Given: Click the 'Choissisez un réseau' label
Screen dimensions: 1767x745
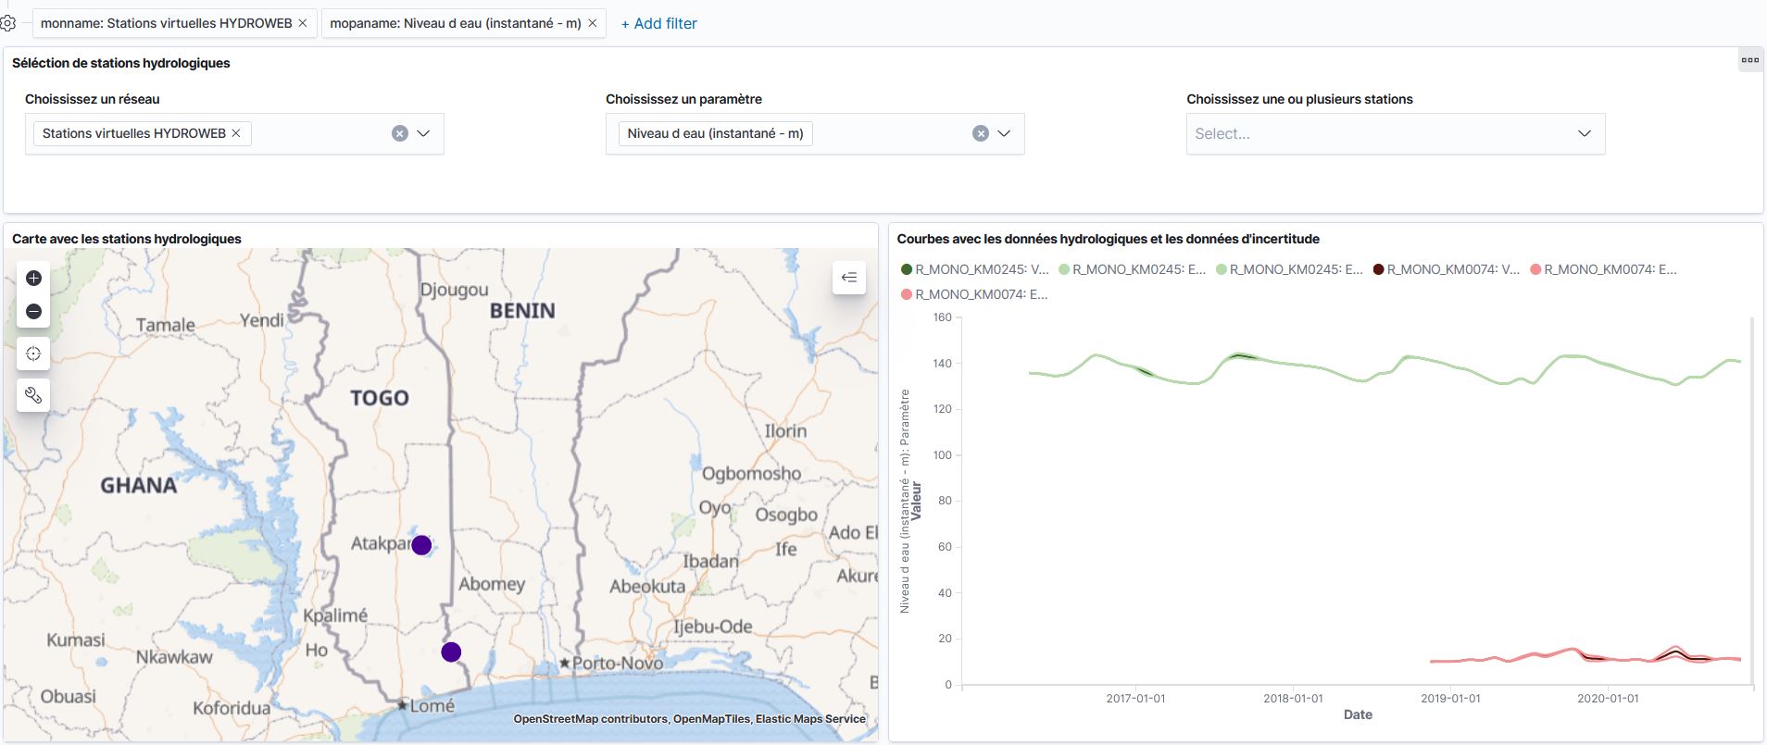Looking at the screenshot, I should 93,99.
